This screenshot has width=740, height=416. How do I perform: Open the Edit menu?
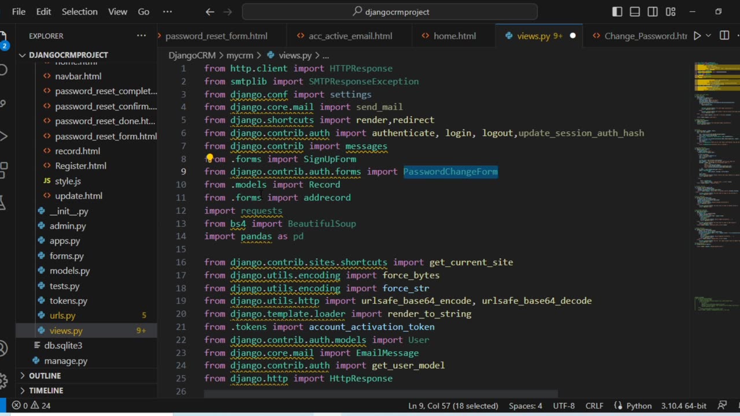pos(43,12)
